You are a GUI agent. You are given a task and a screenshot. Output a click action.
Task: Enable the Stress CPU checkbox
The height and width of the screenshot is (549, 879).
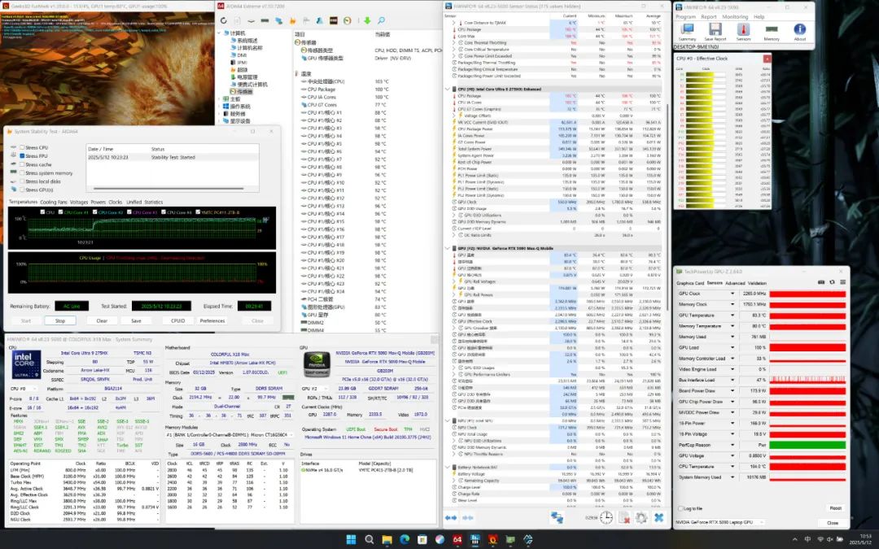click(23, 148)
